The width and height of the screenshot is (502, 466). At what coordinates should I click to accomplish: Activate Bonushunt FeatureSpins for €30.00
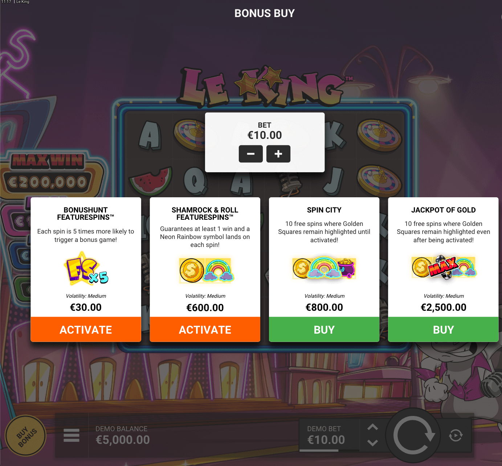pos(86,329)
